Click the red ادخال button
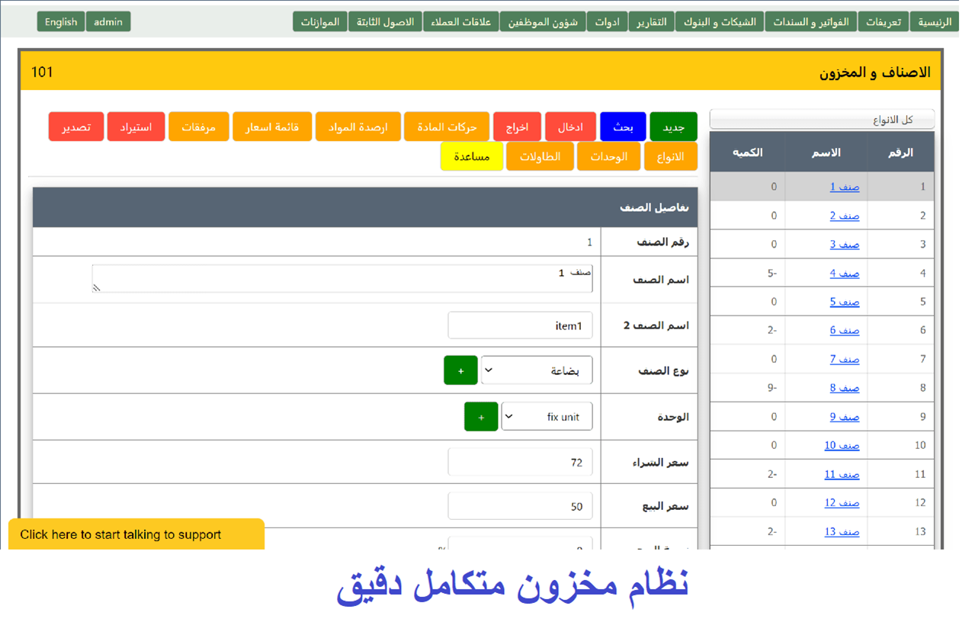The width and height of the screenshot is (972, 622). 570,127
